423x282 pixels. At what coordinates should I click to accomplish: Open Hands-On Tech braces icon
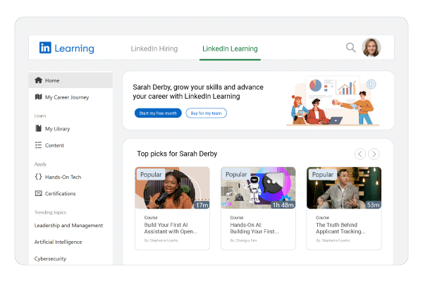pyautogui.click(x=39, y=177)
